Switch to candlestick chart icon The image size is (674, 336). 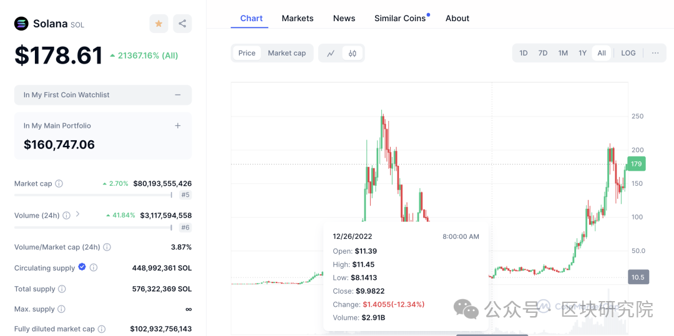click(353, 53)
